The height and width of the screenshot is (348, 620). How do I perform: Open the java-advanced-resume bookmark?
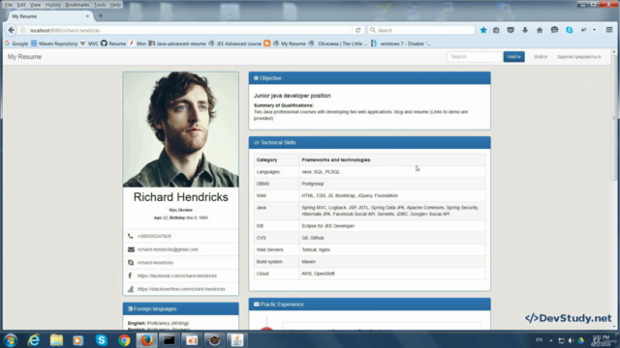(177, 43)
